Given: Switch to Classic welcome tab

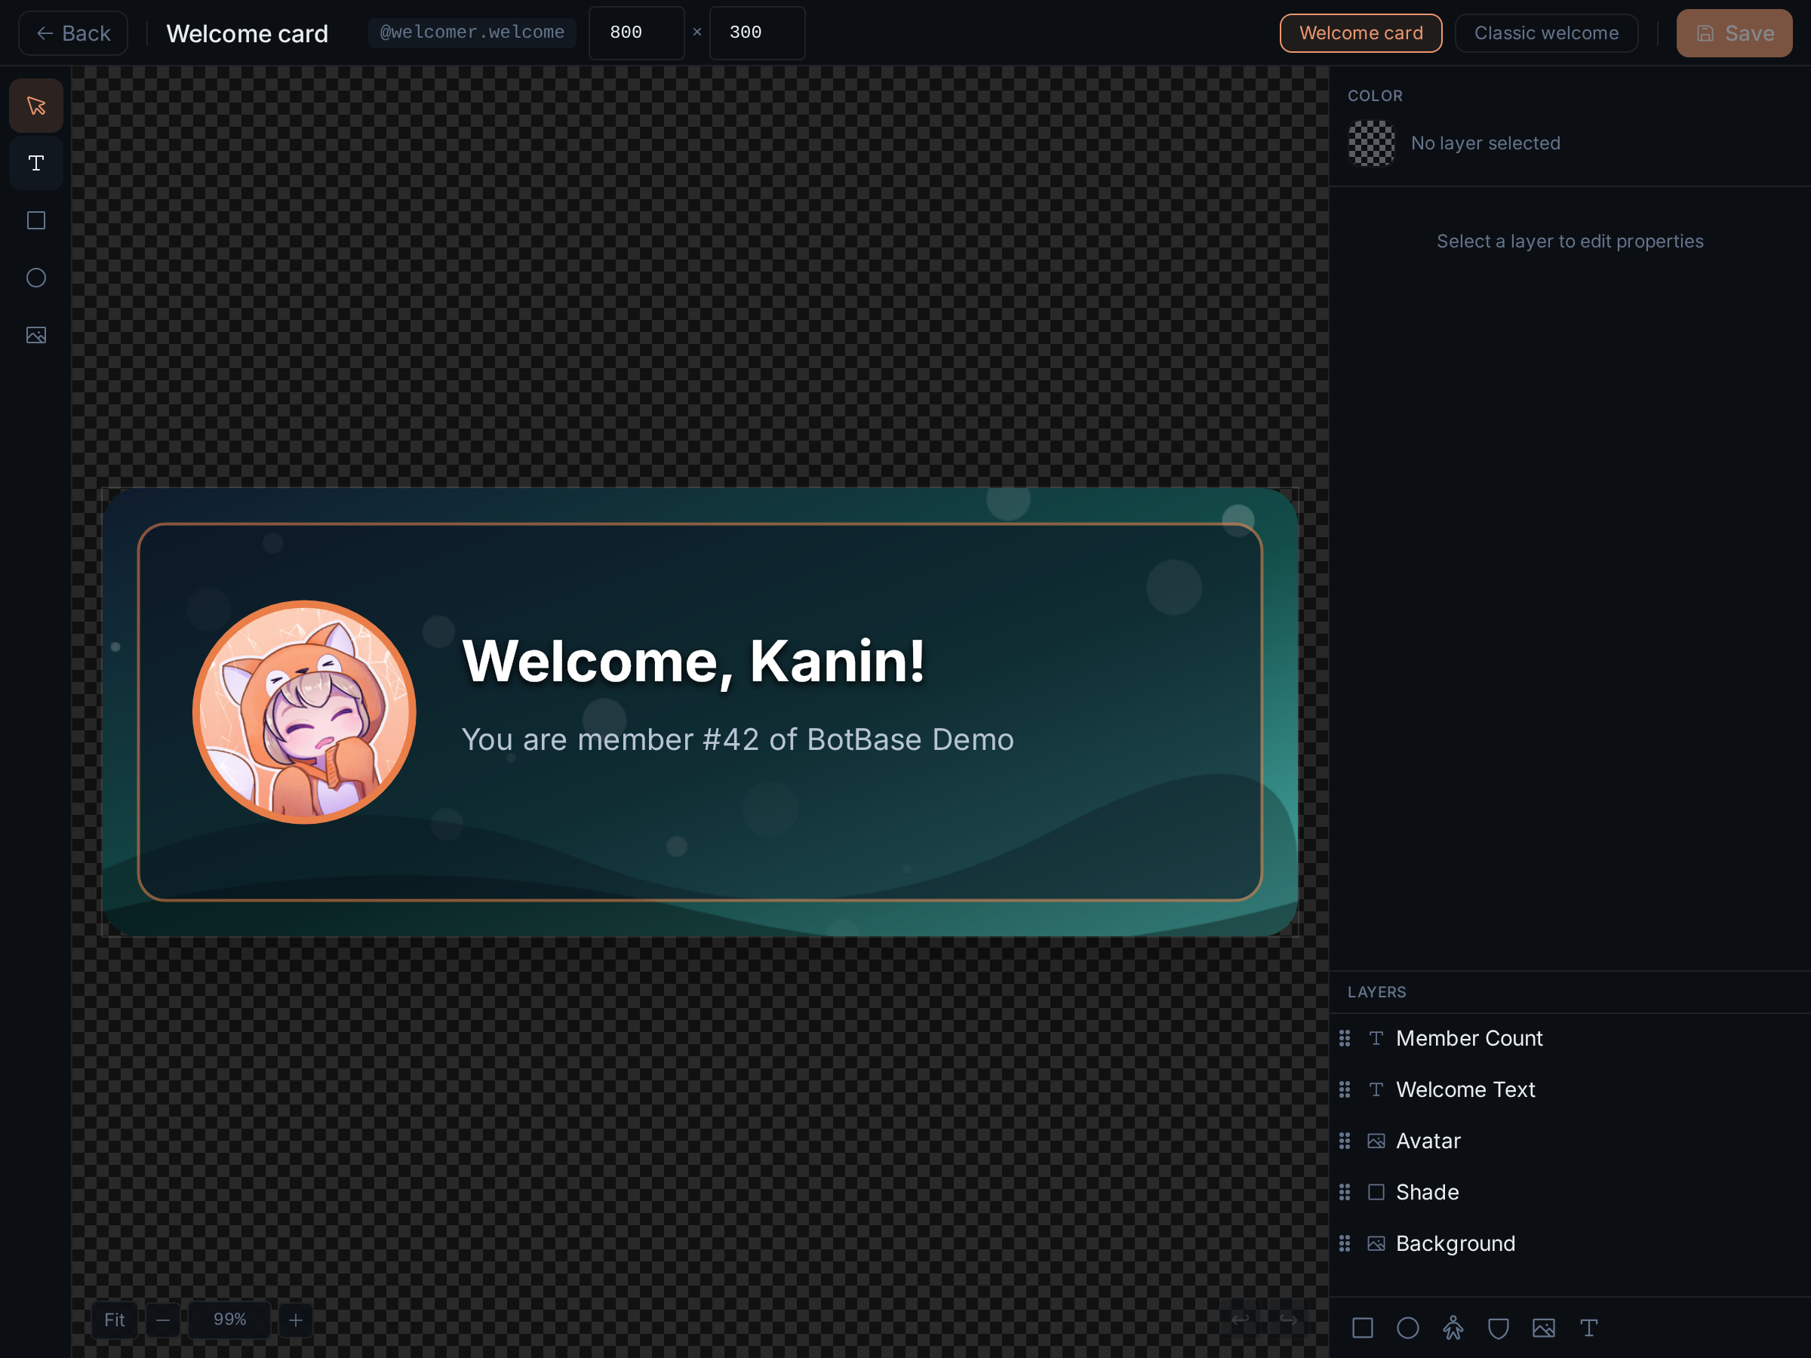Looking at the screenshot, I should click(1545, 32).
